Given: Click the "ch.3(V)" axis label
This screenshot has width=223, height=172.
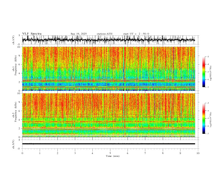Looking at the screenshot, I should pos(14,144).
